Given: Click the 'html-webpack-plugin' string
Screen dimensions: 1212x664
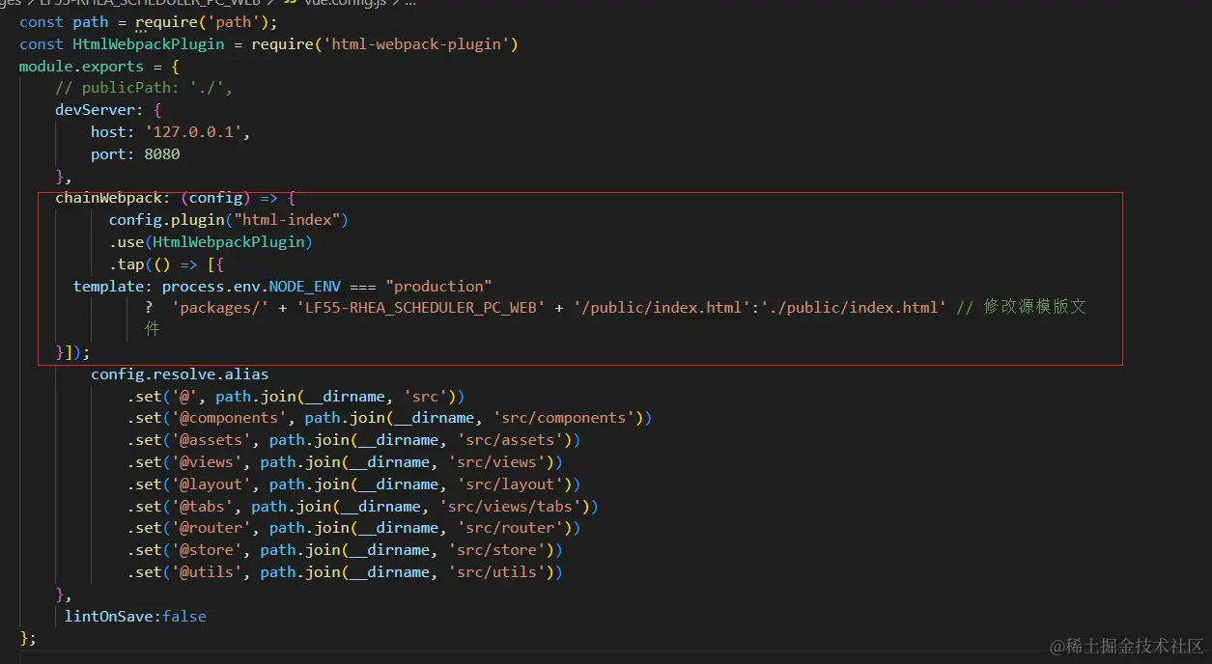Looking at the screenshot, I should tap(416, 43).
